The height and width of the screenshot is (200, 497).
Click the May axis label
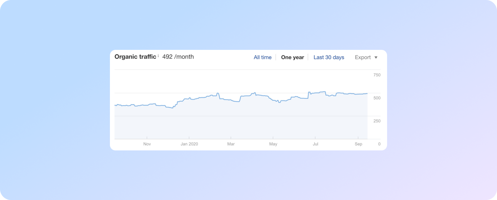tap(273, 144)
